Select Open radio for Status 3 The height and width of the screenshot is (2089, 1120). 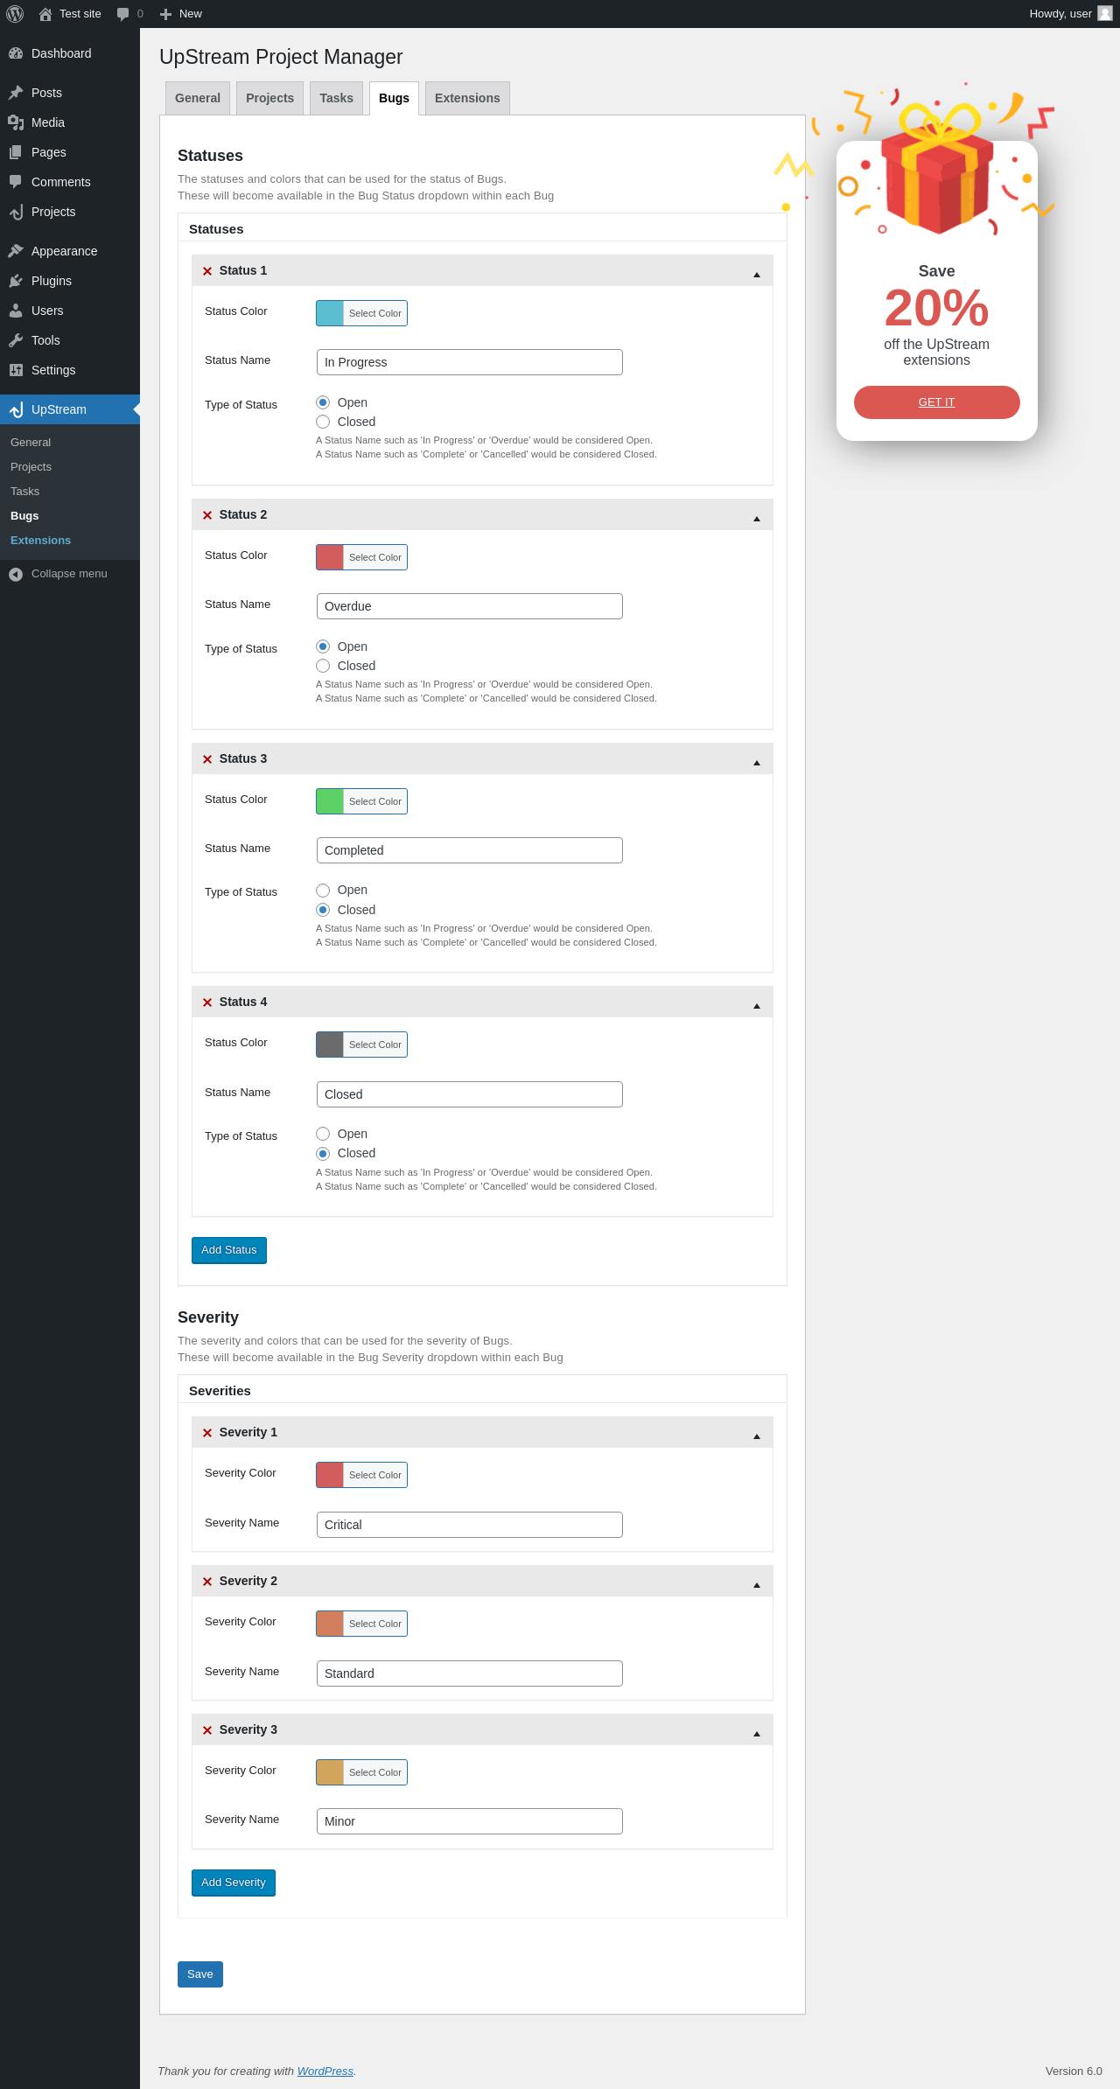pos(323,891)
